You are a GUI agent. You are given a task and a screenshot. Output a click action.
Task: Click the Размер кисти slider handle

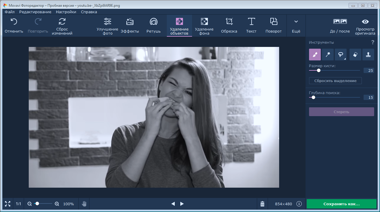pyautogui.click(x=319, y=70)
